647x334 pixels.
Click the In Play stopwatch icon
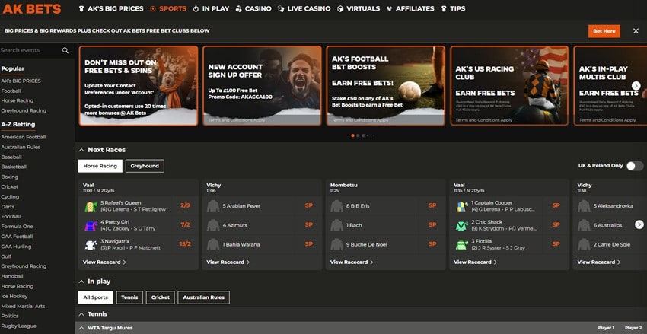[x=196, y=8]
